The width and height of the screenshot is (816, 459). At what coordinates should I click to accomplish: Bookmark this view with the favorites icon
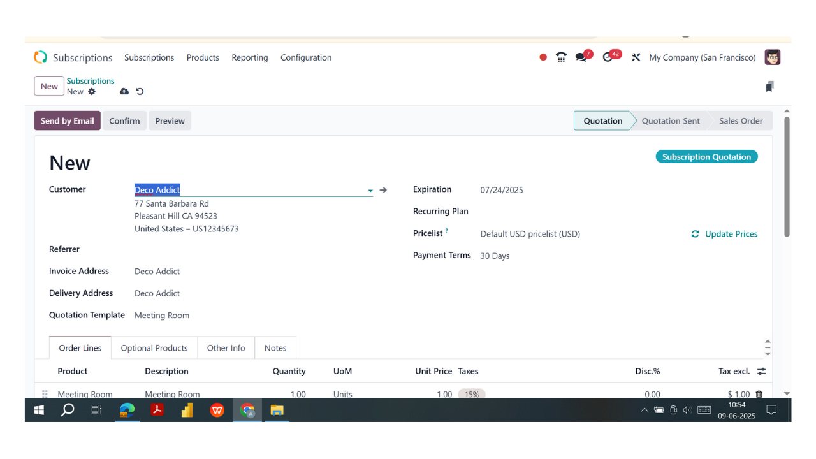pos(769,85)
